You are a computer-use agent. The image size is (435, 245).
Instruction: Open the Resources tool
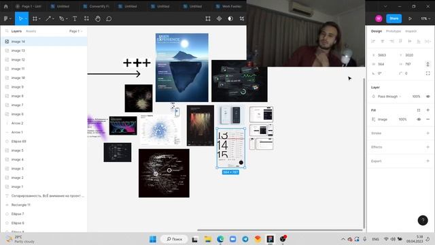(86, 18)
